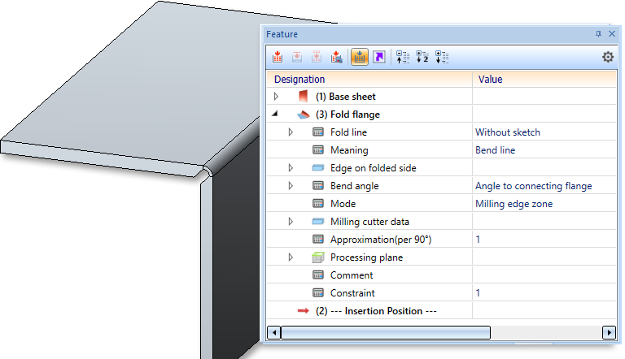Click the green Processing plane icon
The width and height of the screenshot is (625, 359).
pos(318,257)
